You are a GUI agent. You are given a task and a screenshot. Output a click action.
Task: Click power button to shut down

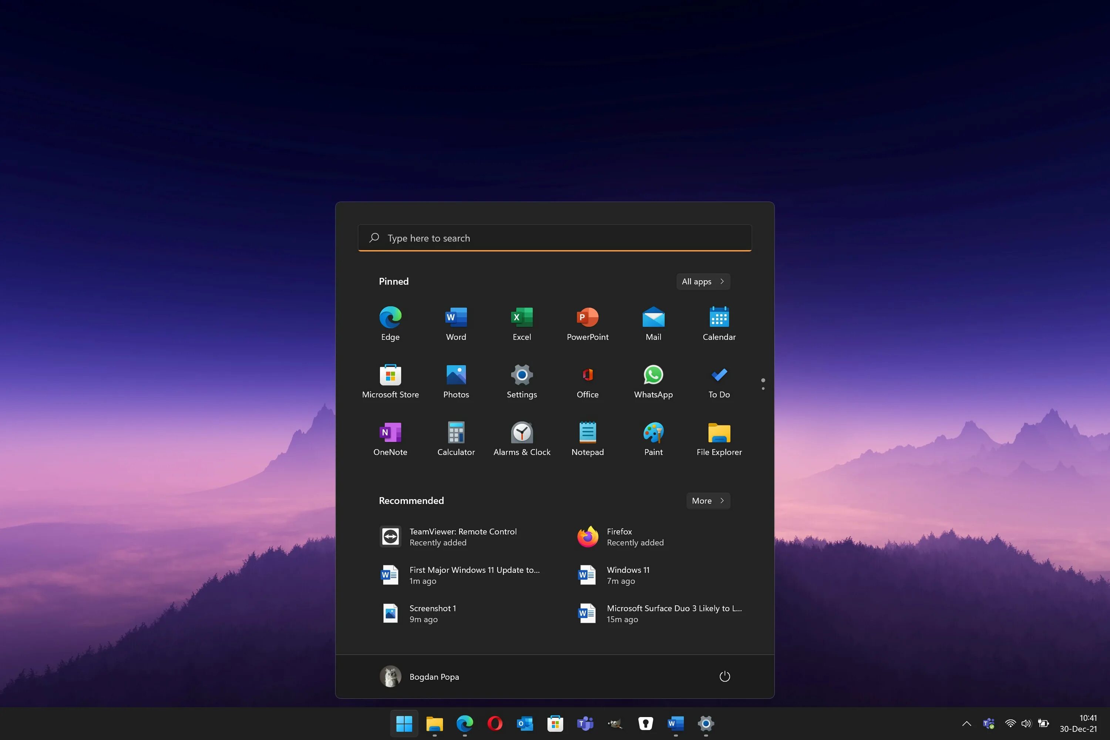tap(724, 676)
